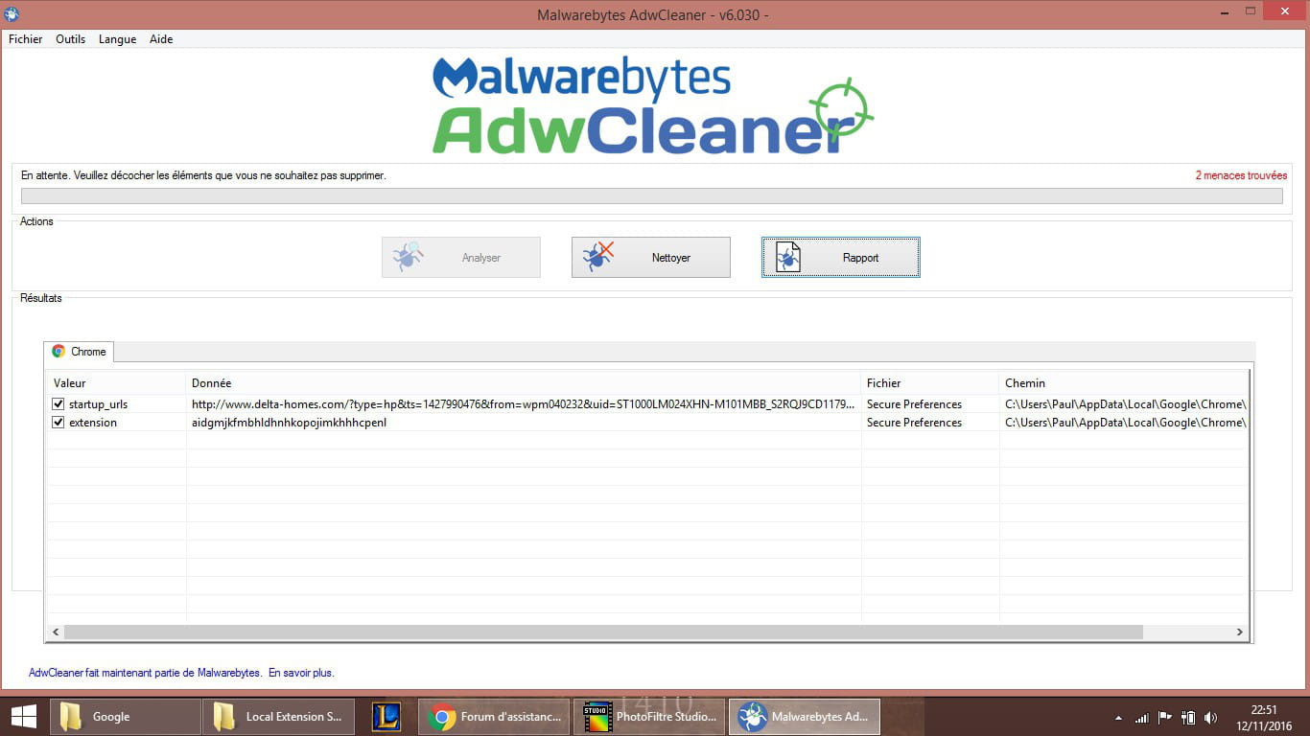Click the AdwCleaner icon in the title bar
The height and width of the screenshot is (736, 1310).
[x=12, y=14]
